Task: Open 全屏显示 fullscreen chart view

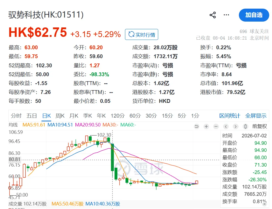Action: click(256, 116)
